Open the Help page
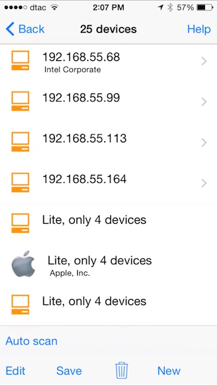 199,29
